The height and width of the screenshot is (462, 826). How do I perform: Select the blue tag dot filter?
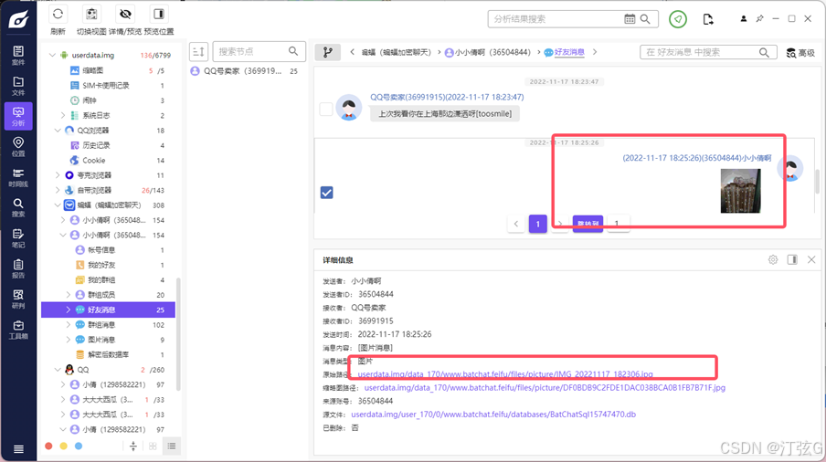pyautogui.click(x=79, y=446)
